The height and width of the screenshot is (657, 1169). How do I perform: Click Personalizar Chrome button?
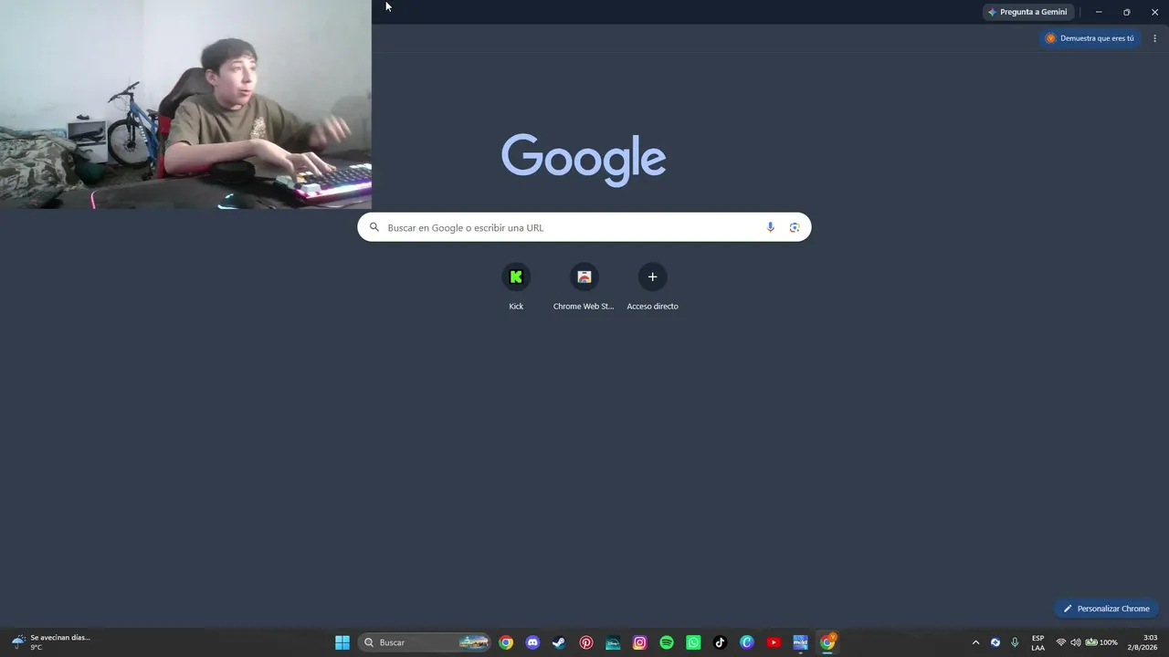(x=1106, y=609)
